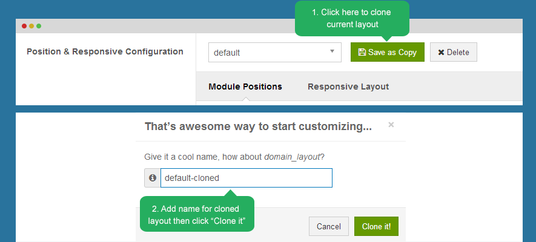Focus the "default-cloned" name input field
This screenshot has height=242, width=536.
[x=246, y=178]
